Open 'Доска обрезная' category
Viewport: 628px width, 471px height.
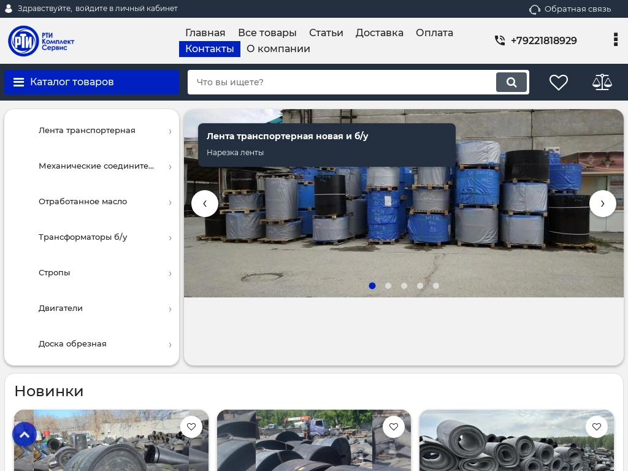click(x=72, y=344)
